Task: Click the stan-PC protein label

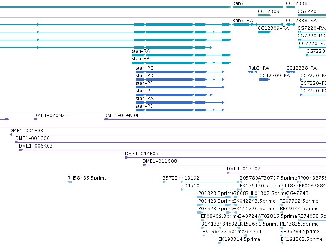Action: click(x=144, y=68)
